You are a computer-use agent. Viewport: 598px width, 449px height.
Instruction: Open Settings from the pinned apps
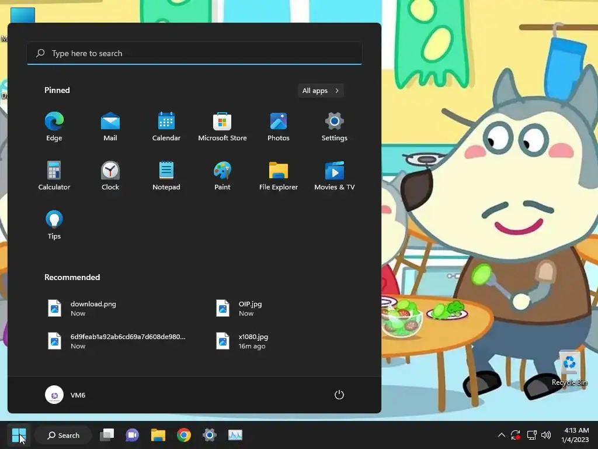pyautogui.click(x=335, y=126)
